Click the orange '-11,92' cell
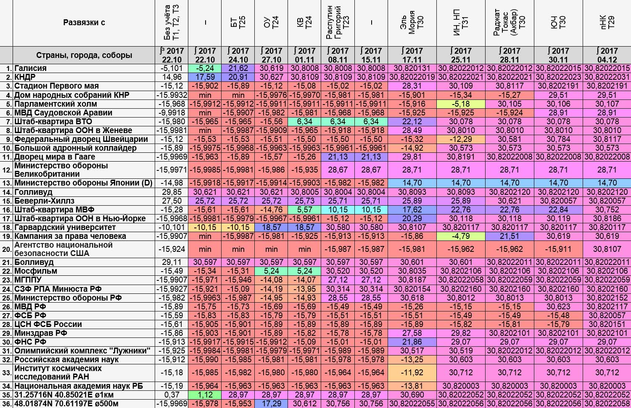The height and width of the screenshot is (408, 631). 412,372
